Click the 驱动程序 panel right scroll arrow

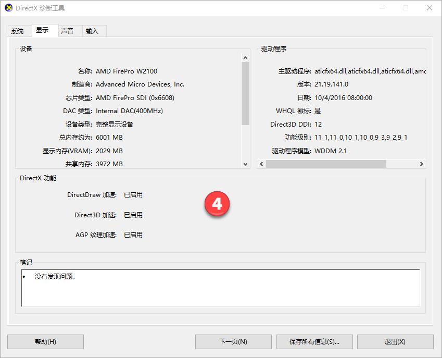422,164
